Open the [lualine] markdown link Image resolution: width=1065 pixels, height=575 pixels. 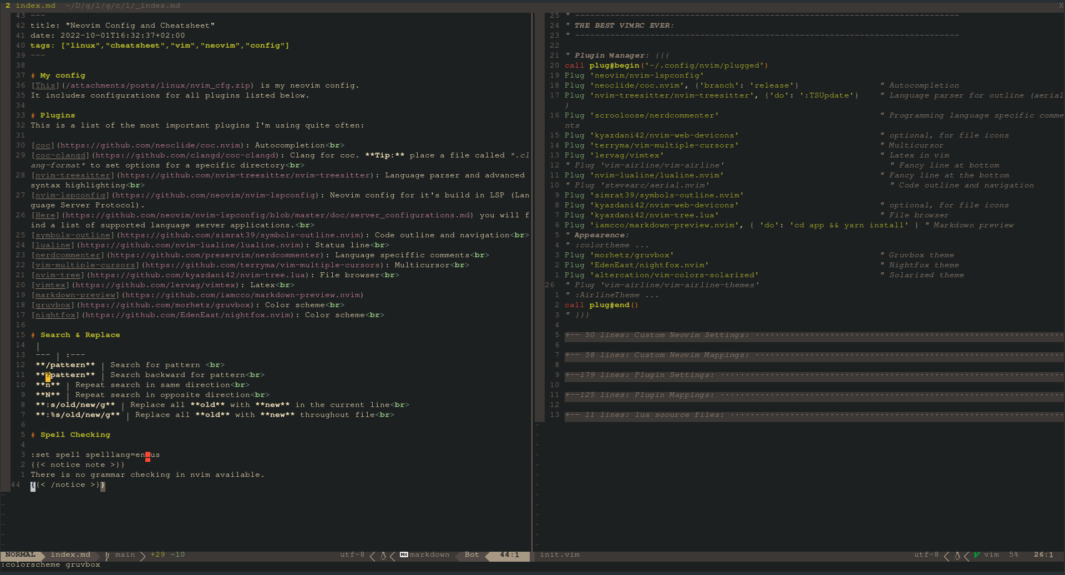pyautogui.click(x=53, y=245)
